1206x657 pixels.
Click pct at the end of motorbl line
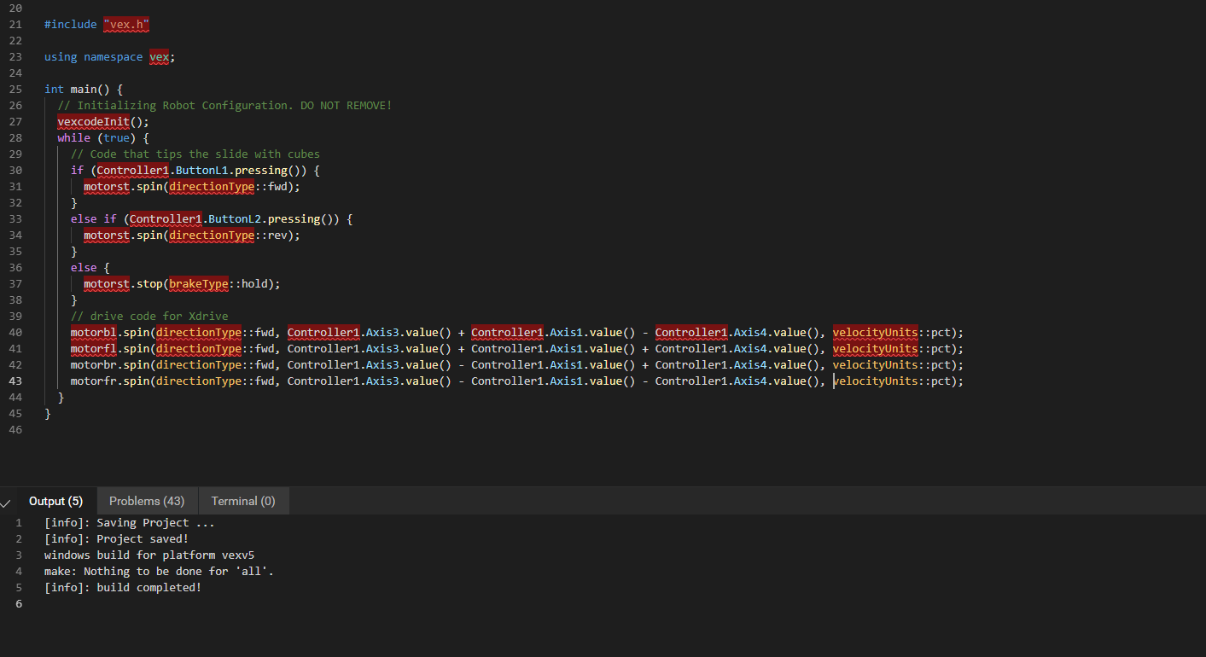[x=941, y=333]
